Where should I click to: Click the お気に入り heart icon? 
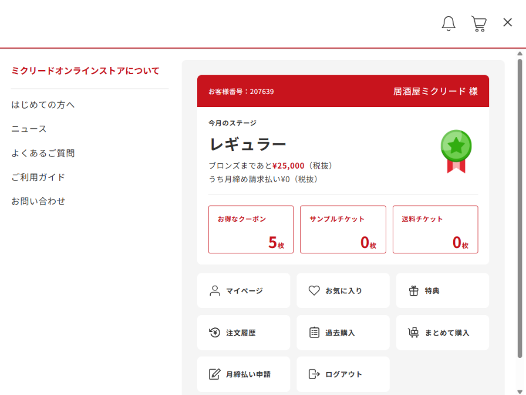point(314,290)
